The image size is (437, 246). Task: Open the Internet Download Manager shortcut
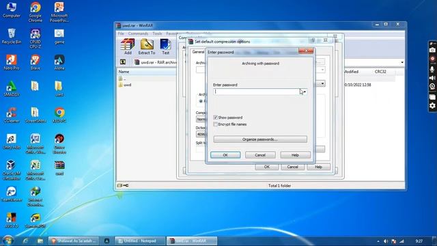[x=36, y=196]
